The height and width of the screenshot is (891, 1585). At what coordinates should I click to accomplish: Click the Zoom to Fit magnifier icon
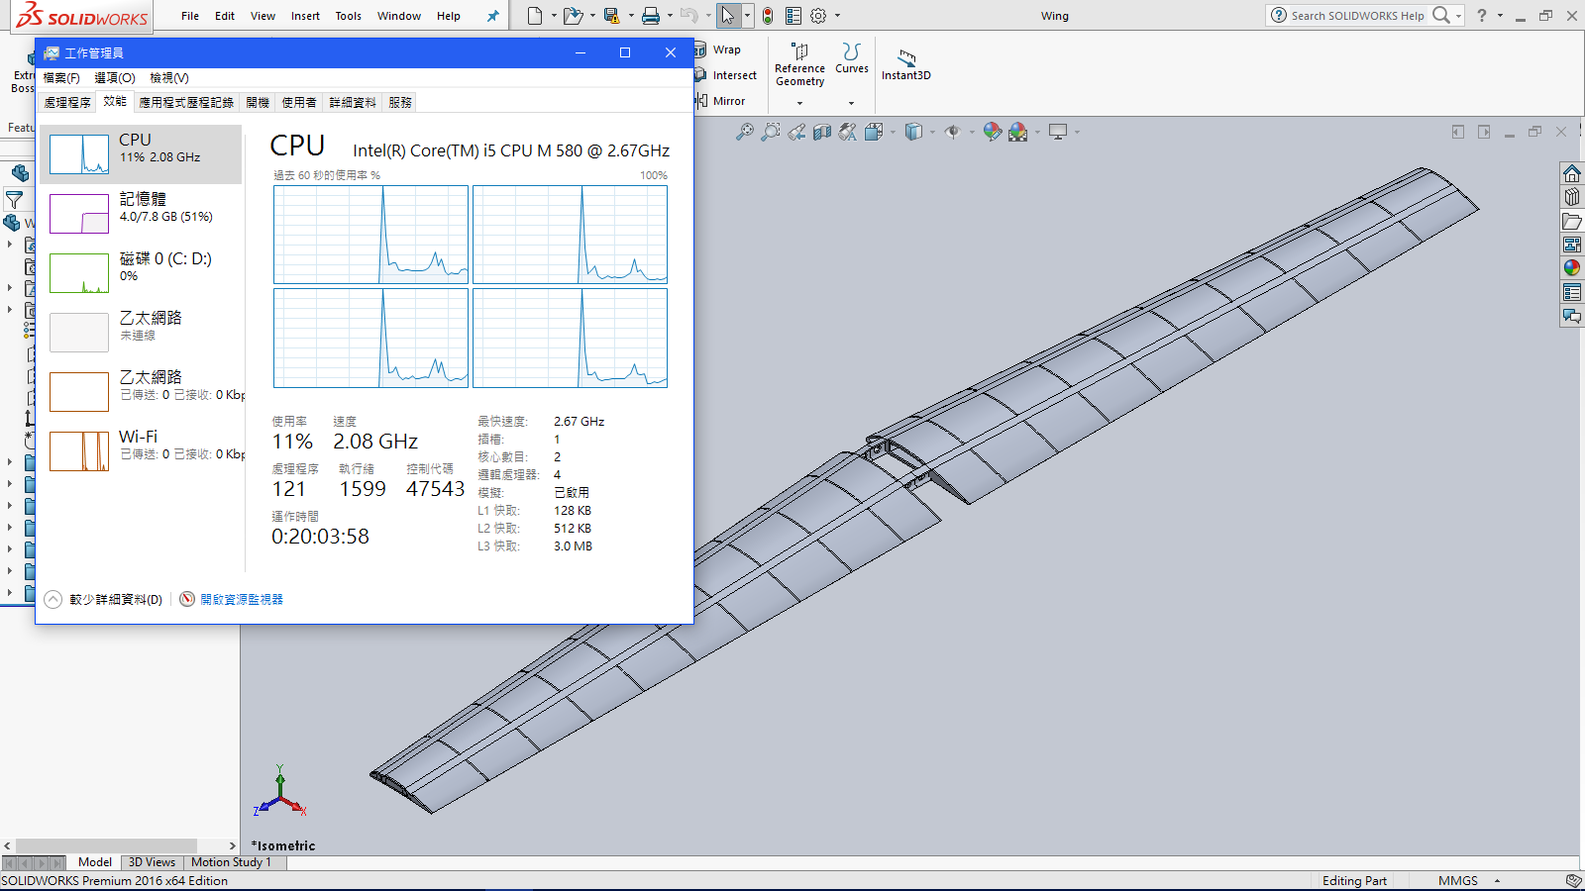tap(744, 132)
